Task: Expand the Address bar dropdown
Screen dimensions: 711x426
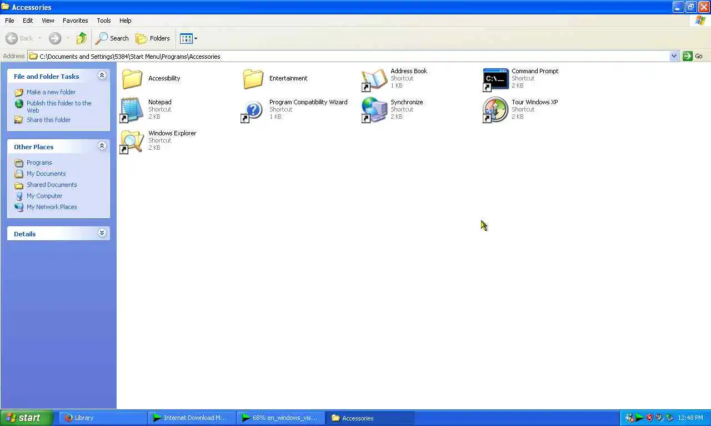Action: click(674, 56)
